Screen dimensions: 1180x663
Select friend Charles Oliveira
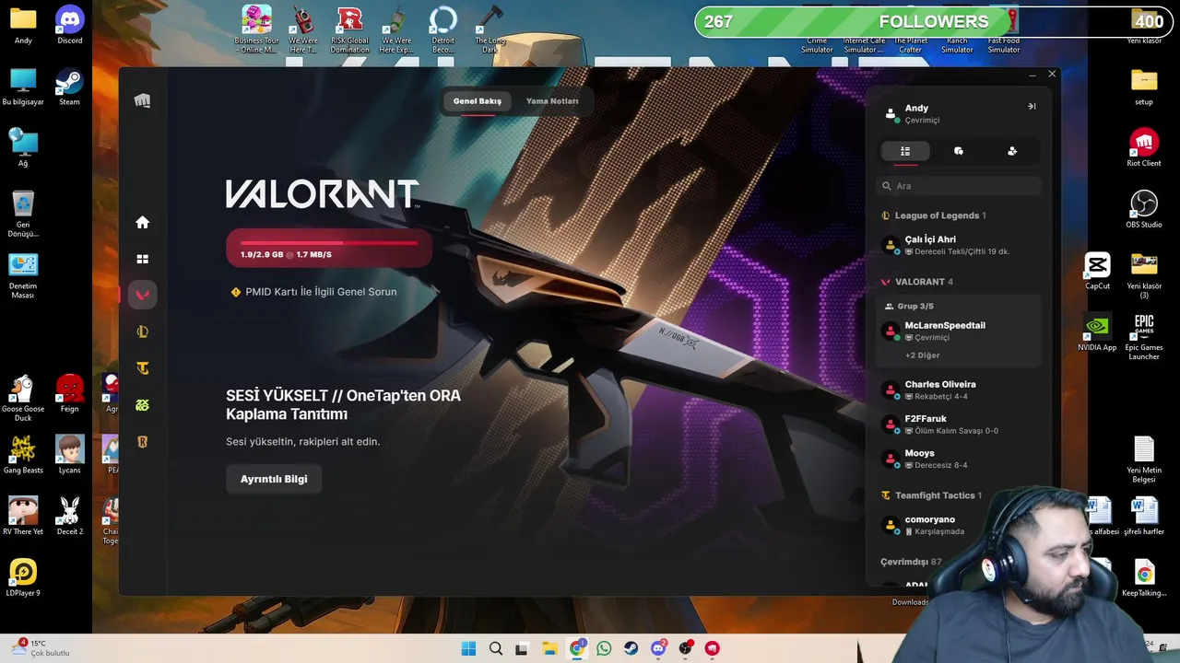(x=959, y=390)
